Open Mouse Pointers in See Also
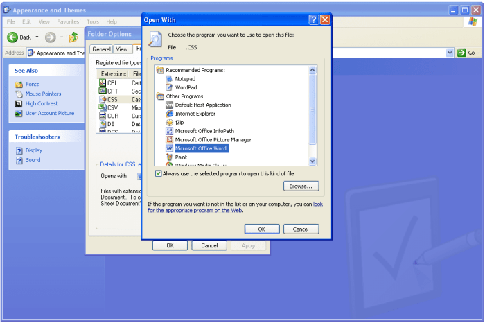485x323 pixels. tap(43, 94)
